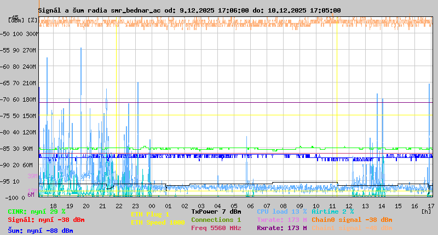Click the [h] unit label on axis
The height and width of the screenshot is (235, 438).
point(426,211)
